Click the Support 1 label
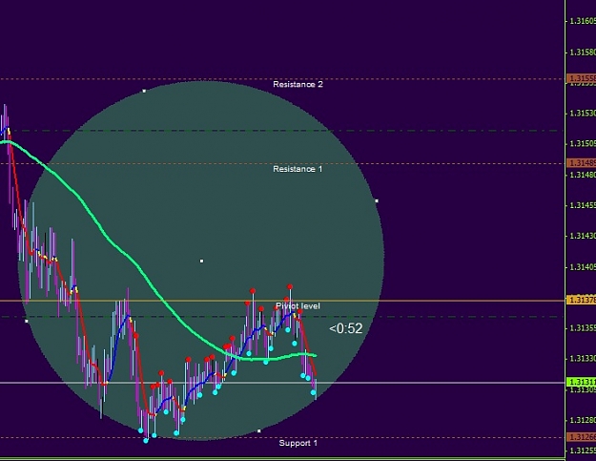Screen dimensions: 596x461 point(298,443)
